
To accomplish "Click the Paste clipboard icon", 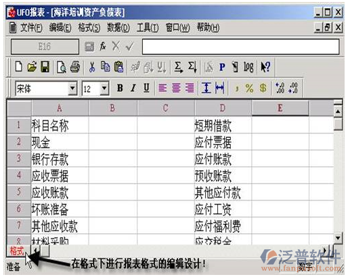I will 119,67.
